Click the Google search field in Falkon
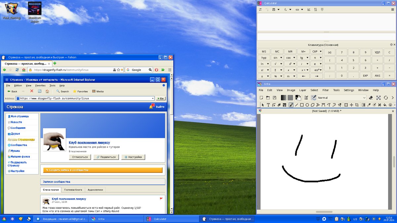 [x=139, y=70]
